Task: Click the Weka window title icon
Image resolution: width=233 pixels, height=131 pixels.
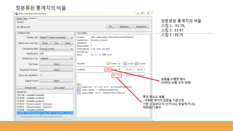Action: pyautogui.click(x=16, y=14)
